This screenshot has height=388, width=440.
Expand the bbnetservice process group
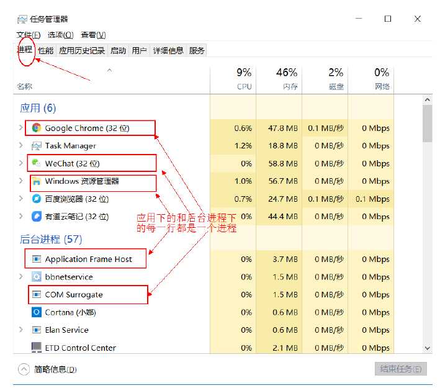pyautogui.click(x=20, y=276)
